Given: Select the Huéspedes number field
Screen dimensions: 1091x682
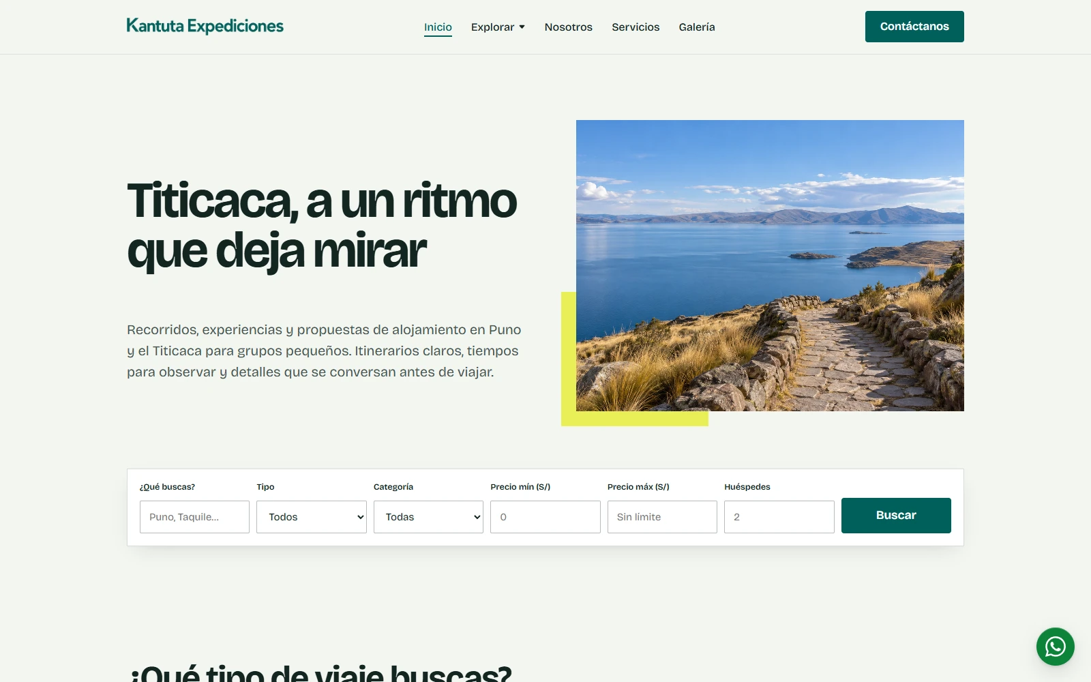Looking at the screenshot, I should tap(779, 517).
